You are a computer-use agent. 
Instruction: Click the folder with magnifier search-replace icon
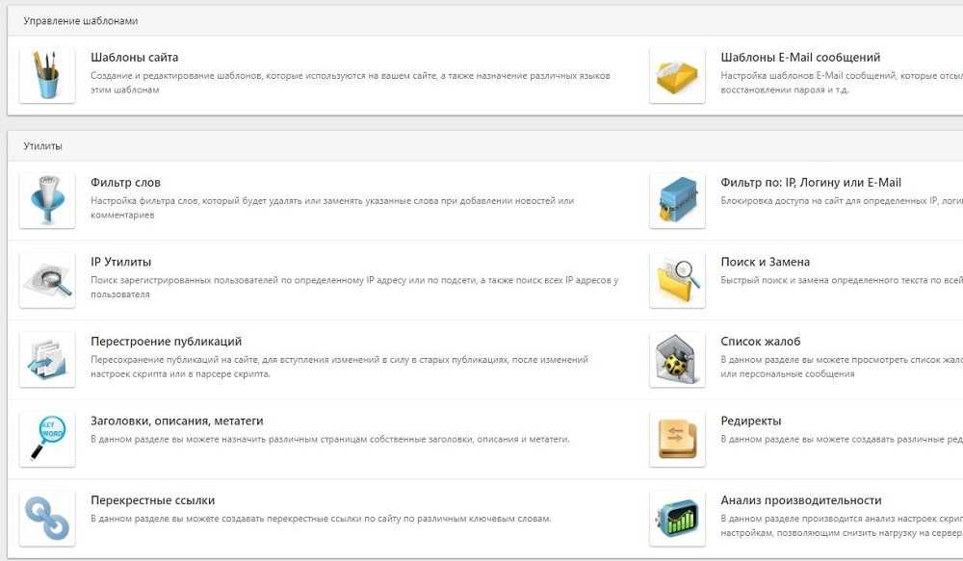tap(677, 280)
